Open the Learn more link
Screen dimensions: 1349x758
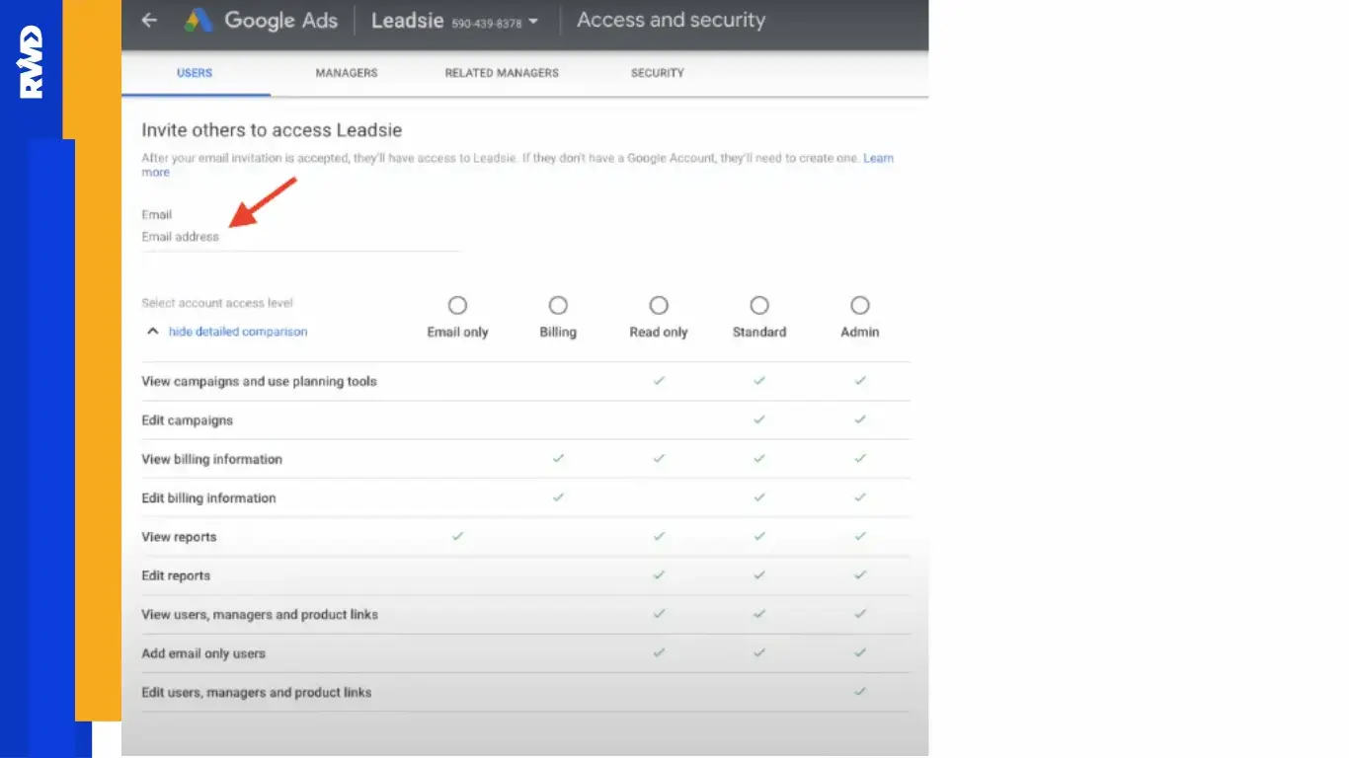coord(878,157)
